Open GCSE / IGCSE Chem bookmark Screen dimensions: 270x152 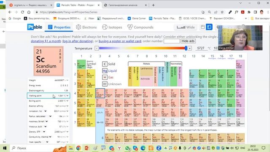click(x=192, y=18)
